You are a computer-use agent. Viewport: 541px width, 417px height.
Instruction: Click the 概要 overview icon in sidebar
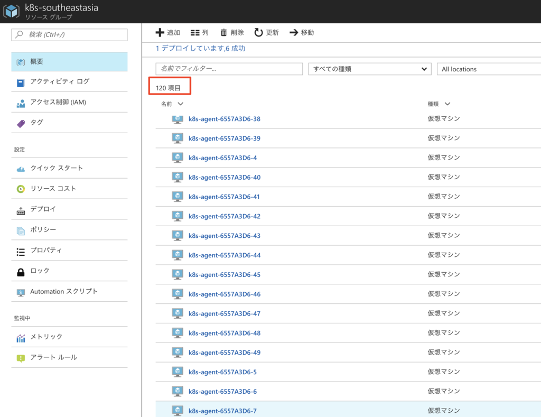point(21,62)
